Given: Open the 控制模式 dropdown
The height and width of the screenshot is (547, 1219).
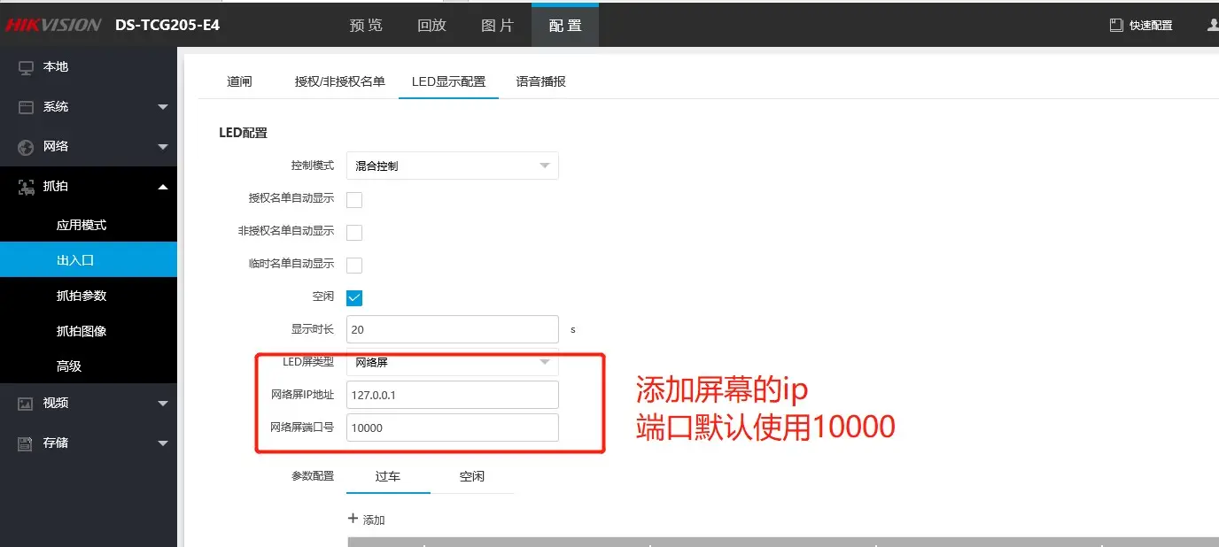Looking at the screenshot, I should click(x=452, y=166).
